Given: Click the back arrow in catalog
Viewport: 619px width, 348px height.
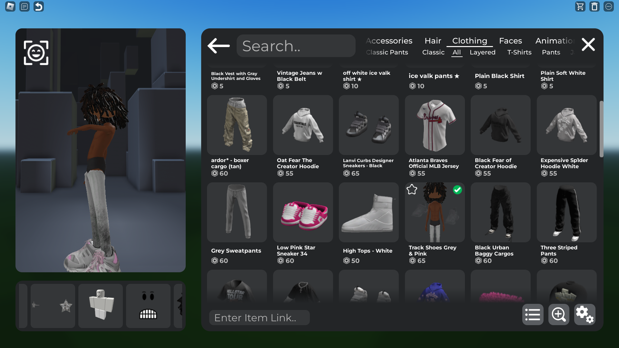Looking at the screenshot, I should [x=219, y=46].
